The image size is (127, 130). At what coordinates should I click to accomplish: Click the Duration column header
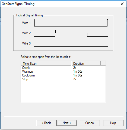(86, 63)
